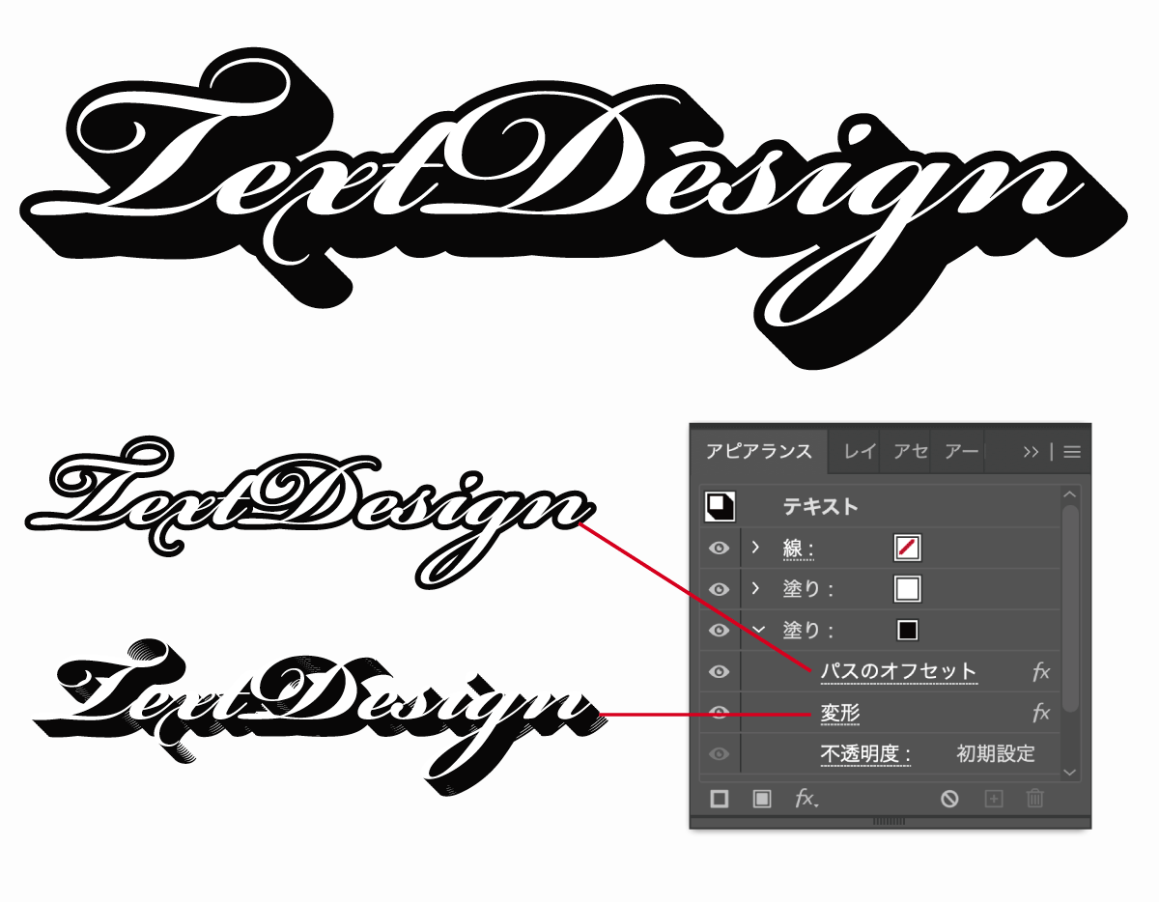Click the fx icon to add new effect
This screenshot has height=902, width=1159.
(x=805, y=798)
